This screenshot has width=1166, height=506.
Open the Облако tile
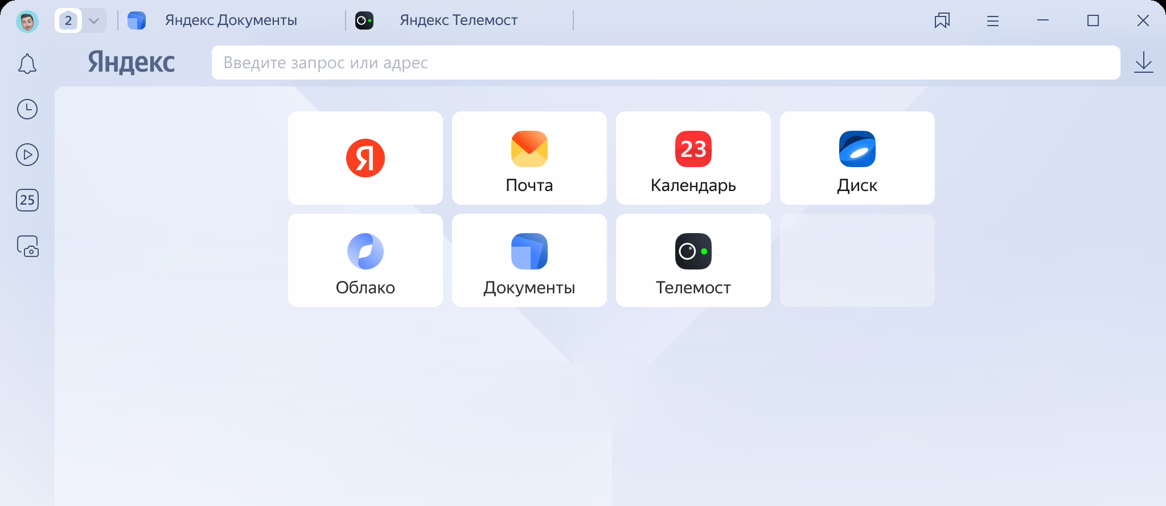point(366,260)
